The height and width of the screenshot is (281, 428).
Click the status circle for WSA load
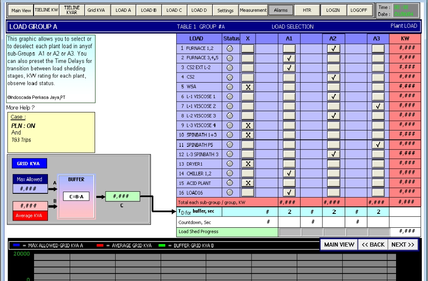coord(230,87)
